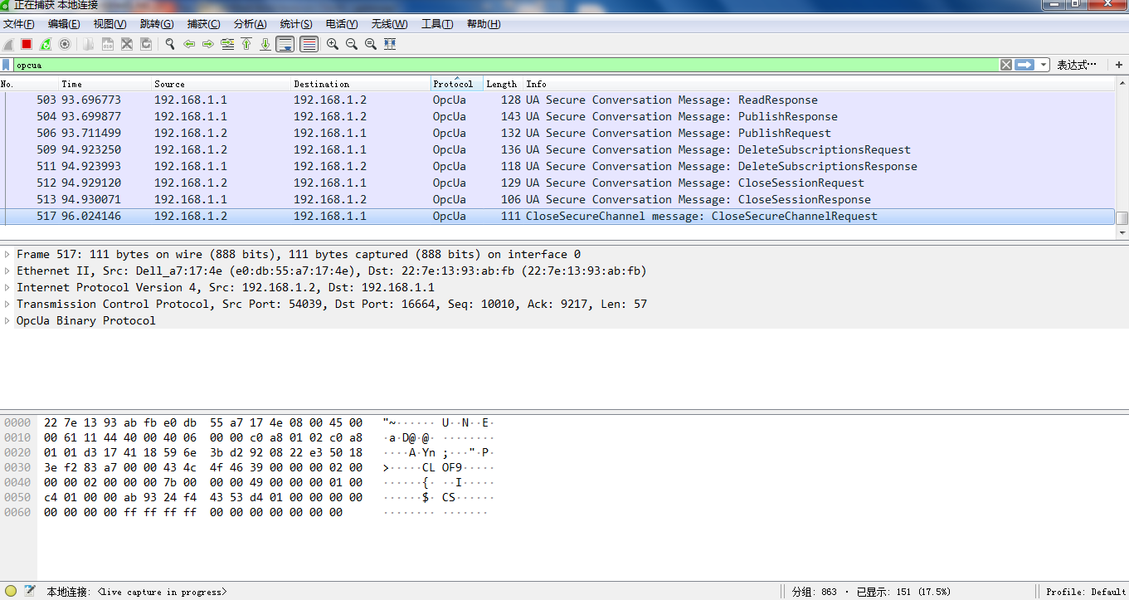The image size is (1129, 600).
Task: Jump to the first packet
Action: pos(246,44)
